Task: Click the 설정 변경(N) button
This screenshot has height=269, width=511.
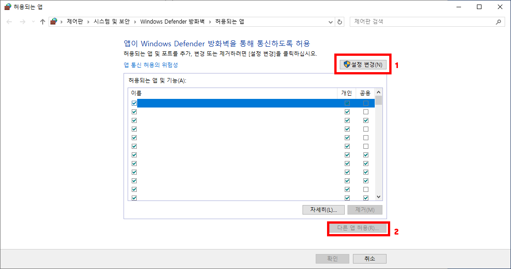Action: (363, 64)
